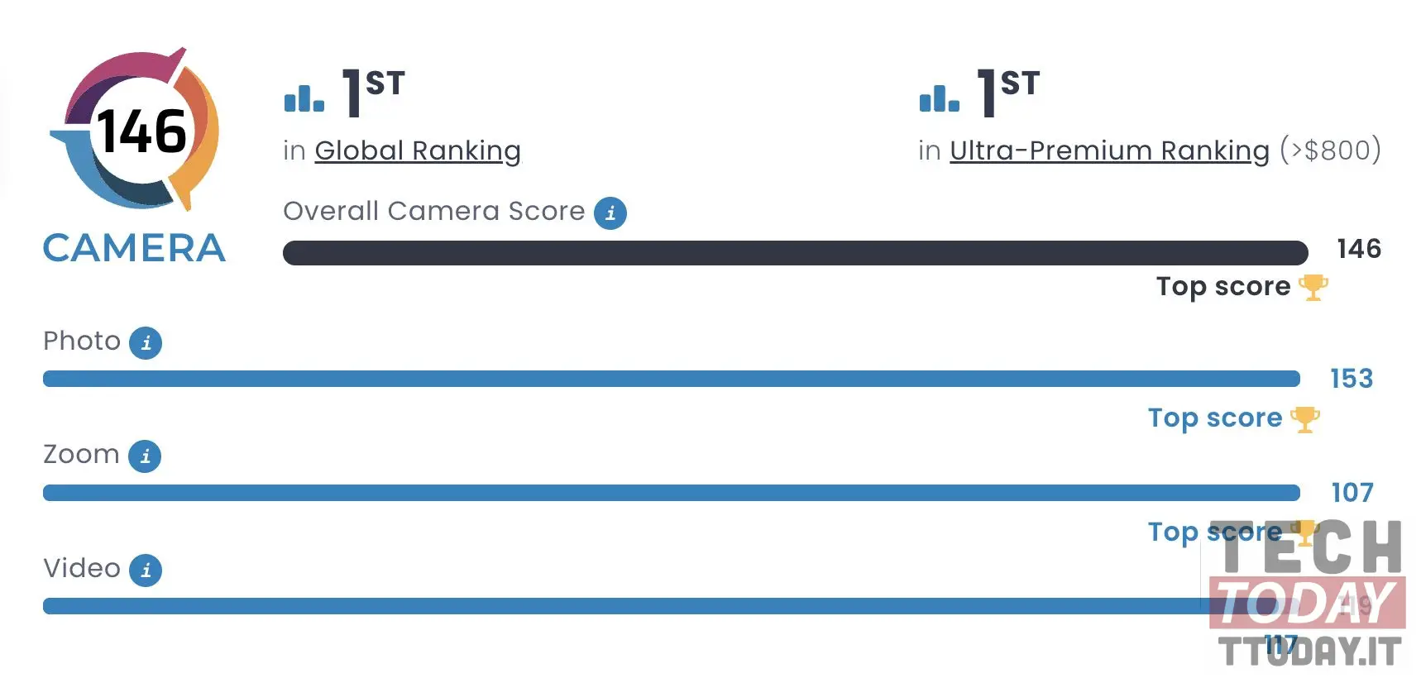1421x678 pixels.
Task: Click the bar chart icon beside Global Ranking
Action: point(304,98)
